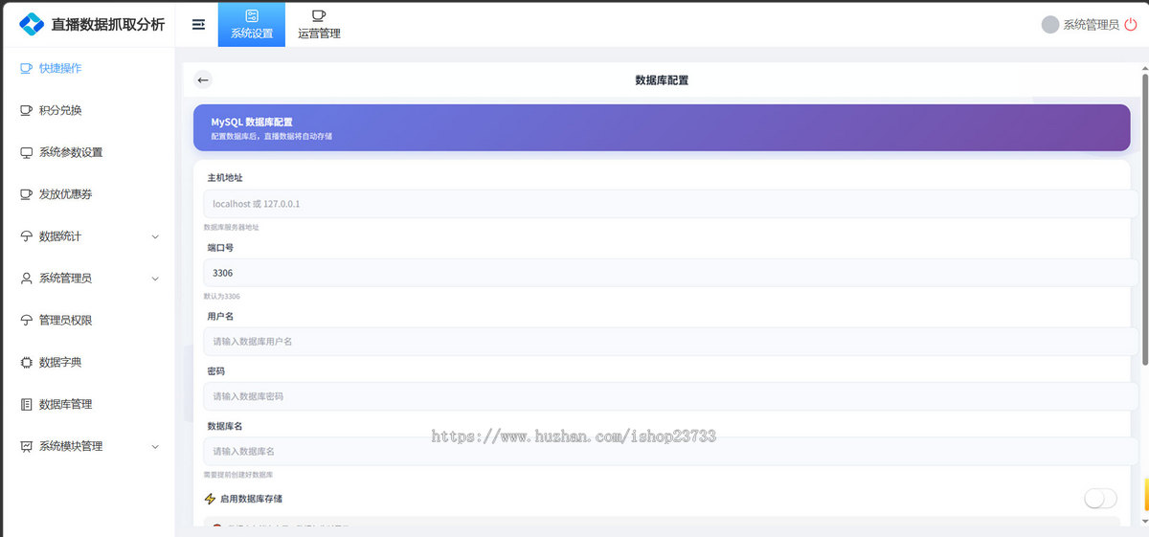Click the 需要提前创建好数据库 hint text
1149x537 pixels.
[238, 475]
